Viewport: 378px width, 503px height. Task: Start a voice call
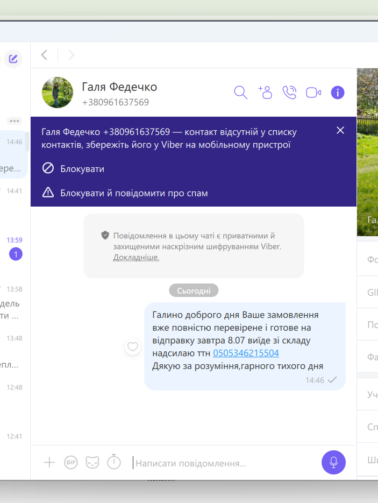coord(289,93)
